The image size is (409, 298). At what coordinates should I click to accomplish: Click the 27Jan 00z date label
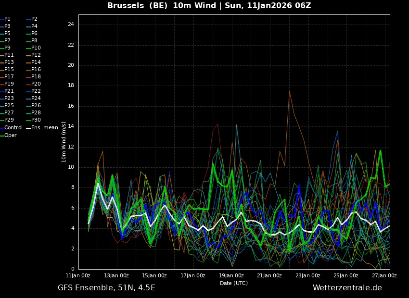384,275
